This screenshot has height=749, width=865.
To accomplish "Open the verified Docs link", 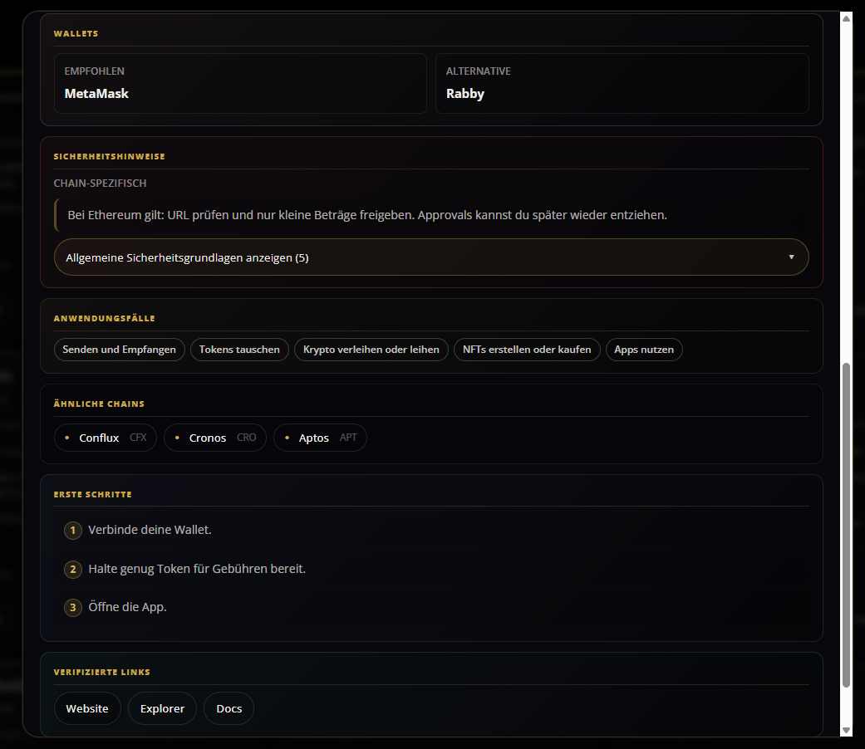I will click(229, 708).
